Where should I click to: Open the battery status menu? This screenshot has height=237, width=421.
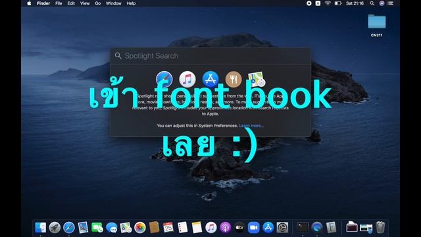point(338,3)
